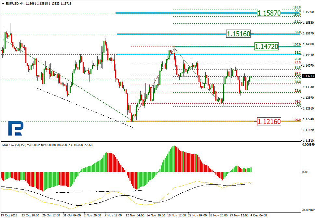Click price axis value 1.14800
Image resolution: width=315 pixels, height=219 pixels.
pyautogui.click(x=308, y=44)
